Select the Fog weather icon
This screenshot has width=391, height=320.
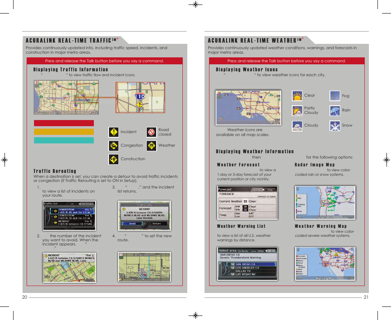pyautogui.click(x=334, y=96)
